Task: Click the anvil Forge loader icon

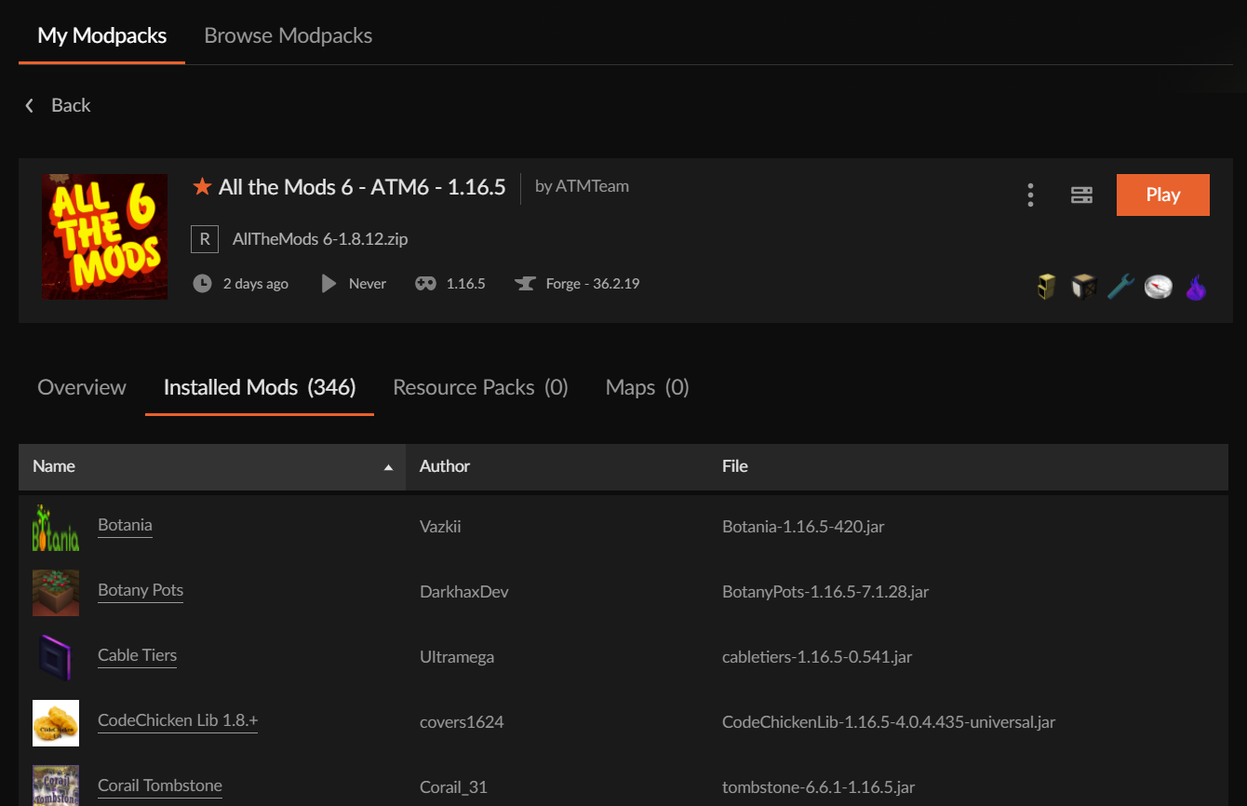Action: click(525, 283)
